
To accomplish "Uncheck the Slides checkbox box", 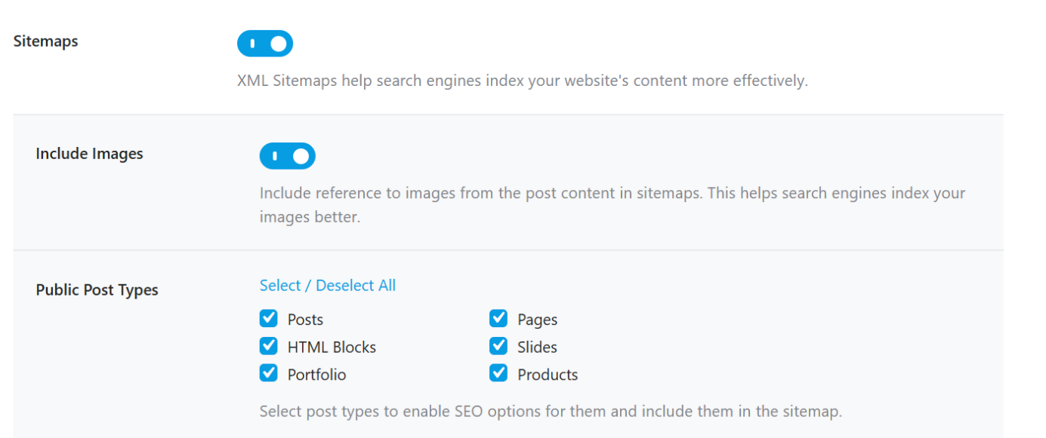I will [x=498, y=347].
